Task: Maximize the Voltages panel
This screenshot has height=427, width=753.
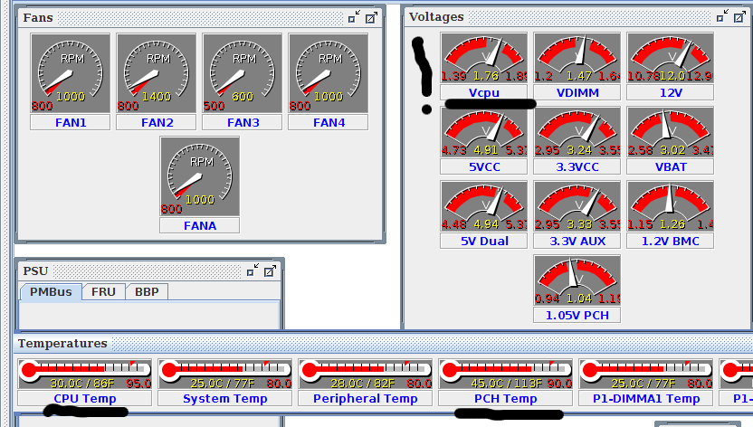Action: click(740, 17)
